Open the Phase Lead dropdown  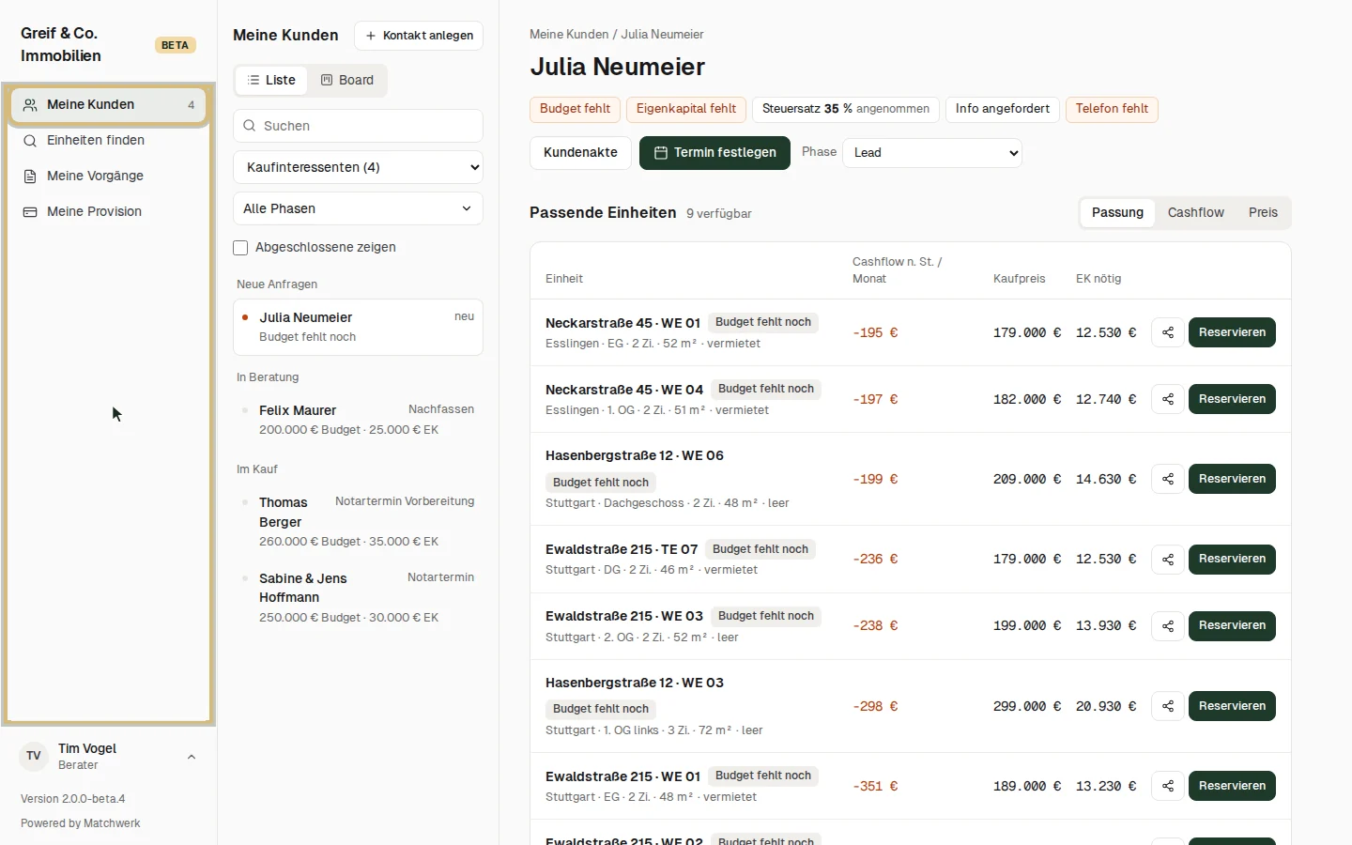pyautogui.click(x=932, y=153)
